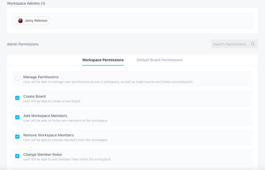The image size is (265, 170).
Task: Toggle off Remove Workspace Members
Action: pos(17,137)
